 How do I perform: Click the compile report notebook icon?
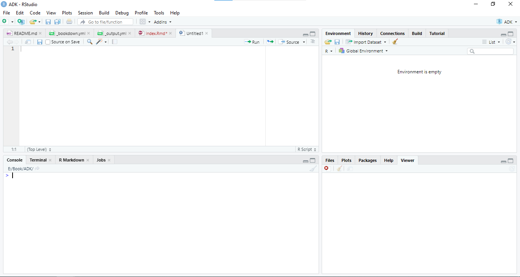tap(115, 42)
